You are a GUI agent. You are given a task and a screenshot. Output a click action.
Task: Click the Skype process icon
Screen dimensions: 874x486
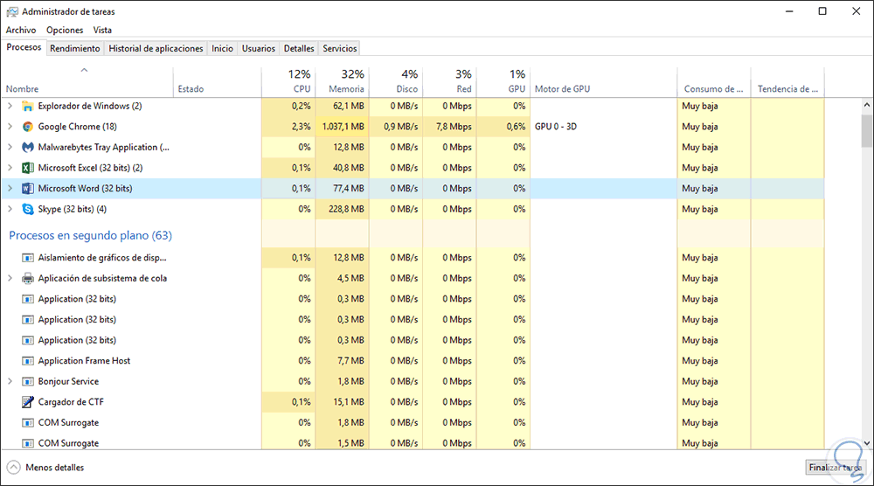(28, 210)
